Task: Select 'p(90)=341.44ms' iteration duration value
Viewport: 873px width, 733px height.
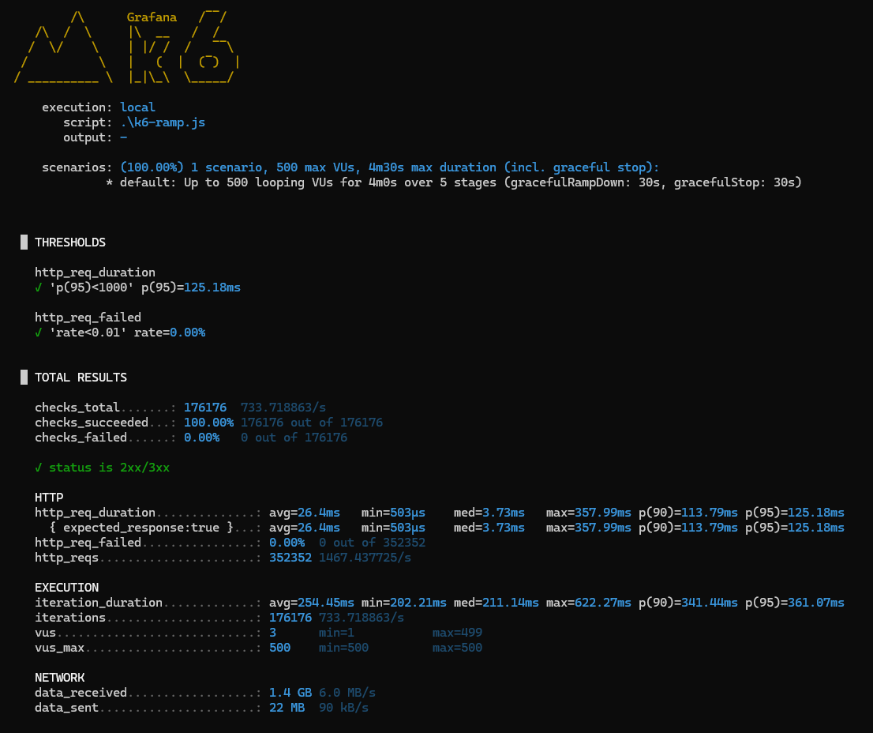Action: 688,603
